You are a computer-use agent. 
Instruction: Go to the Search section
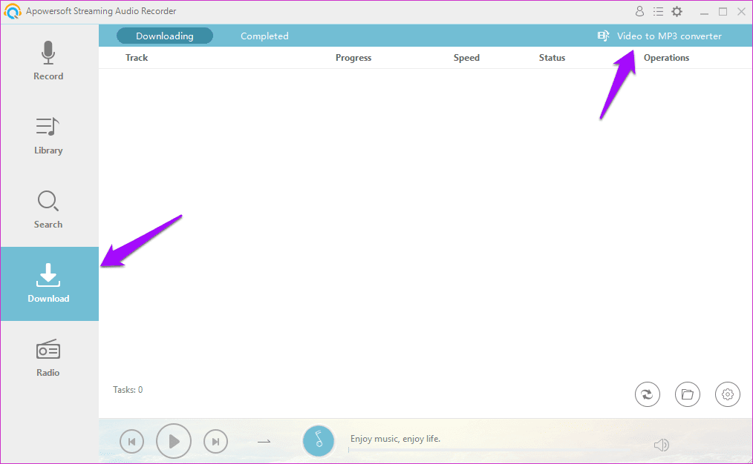[48, 210]
